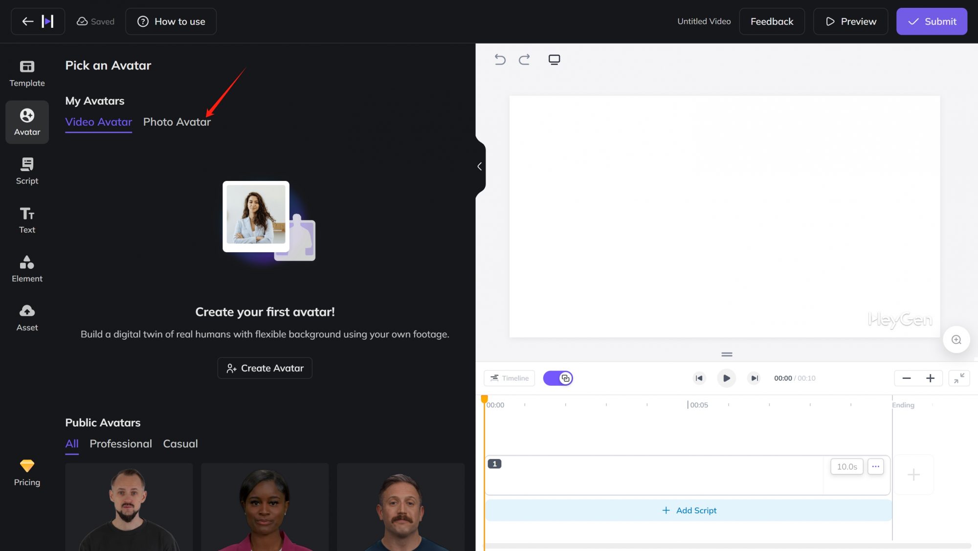This screenshot has height=551, width=978.
Task: Play the video timeline
Action: tap(726, 378)
